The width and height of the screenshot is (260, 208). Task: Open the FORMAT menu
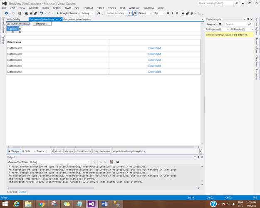click(x=88, y=8)
